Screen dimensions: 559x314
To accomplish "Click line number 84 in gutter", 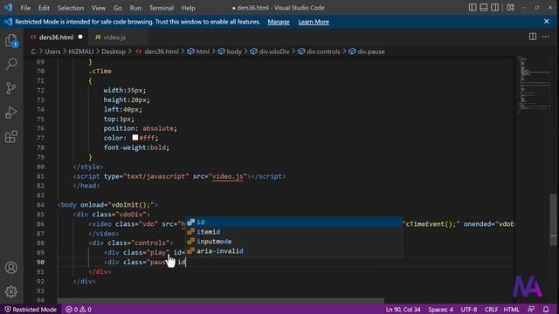I will [40, 205].
